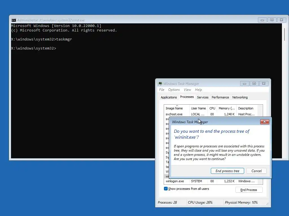This screenshot has width=289, height=216.
Task: Sort by Memory column header
Action: point(227,108)
